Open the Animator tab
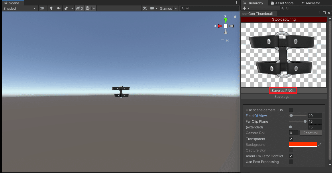Viewport: 332px width, 173px height. [311, 3]
